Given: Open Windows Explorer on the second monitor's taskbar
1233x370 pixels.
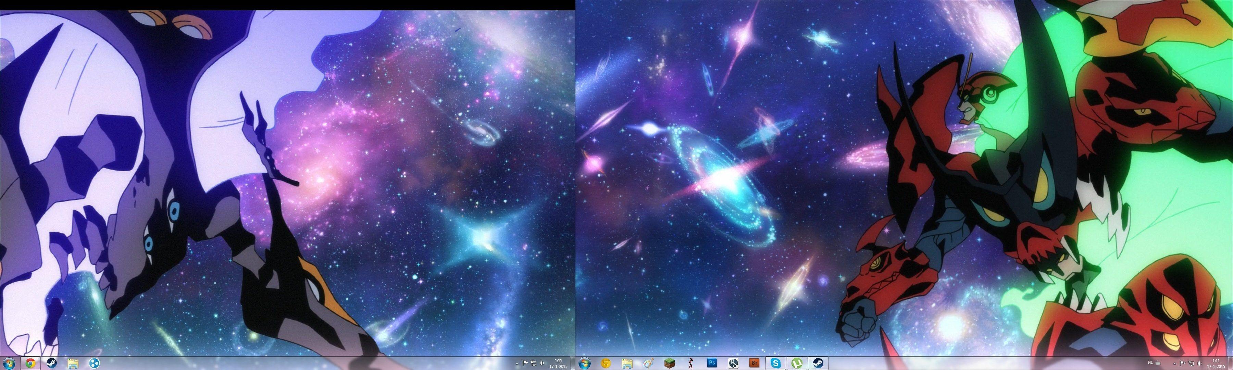Looking at the screenshot, I should coord(627,363).
